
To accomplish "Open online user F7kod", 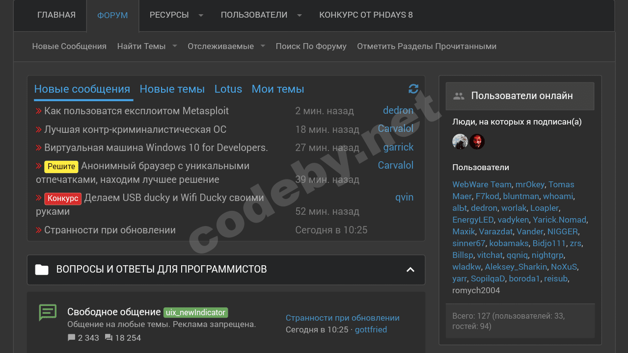I will tap(487, 196).
